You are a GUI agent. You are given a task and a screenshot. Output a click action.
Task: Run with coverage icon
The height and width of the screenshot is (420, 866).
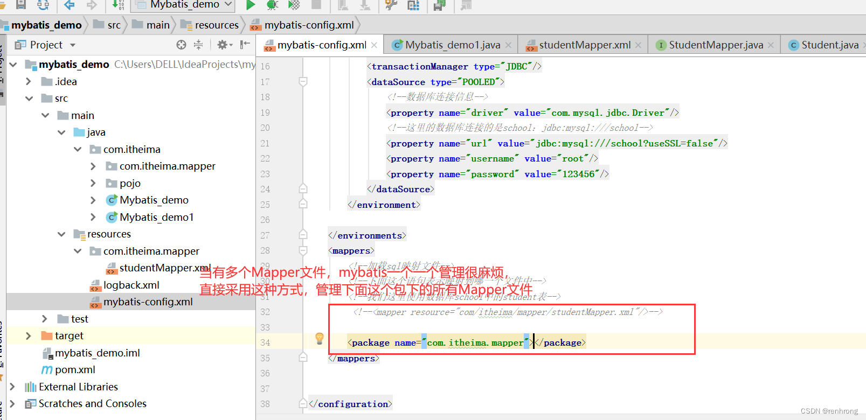(x=294, y=5)
